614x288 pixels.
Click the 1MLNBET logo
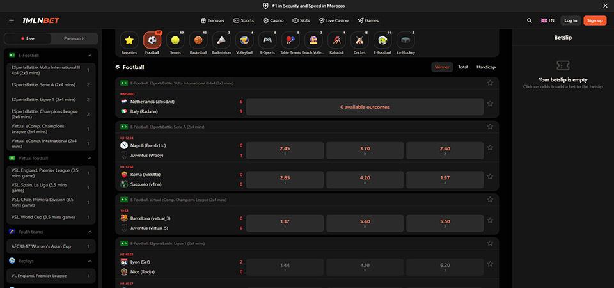pyautogui.click(x=41, y=20)
